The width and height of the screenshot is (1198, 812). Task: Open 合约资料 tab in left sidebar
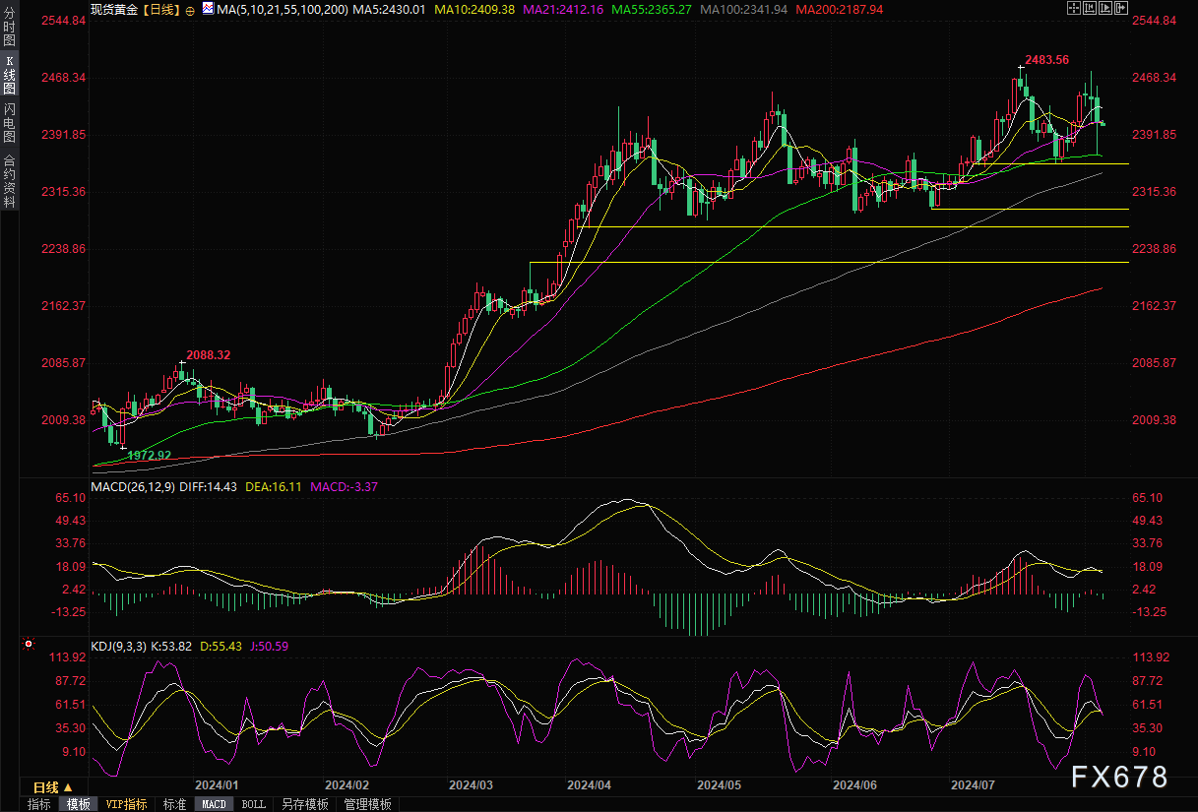click(x=9, y=180)
